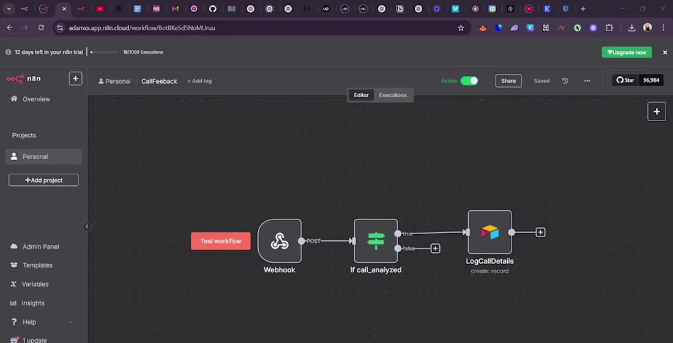Dismiss the trial banner with X

pos(665,53)
